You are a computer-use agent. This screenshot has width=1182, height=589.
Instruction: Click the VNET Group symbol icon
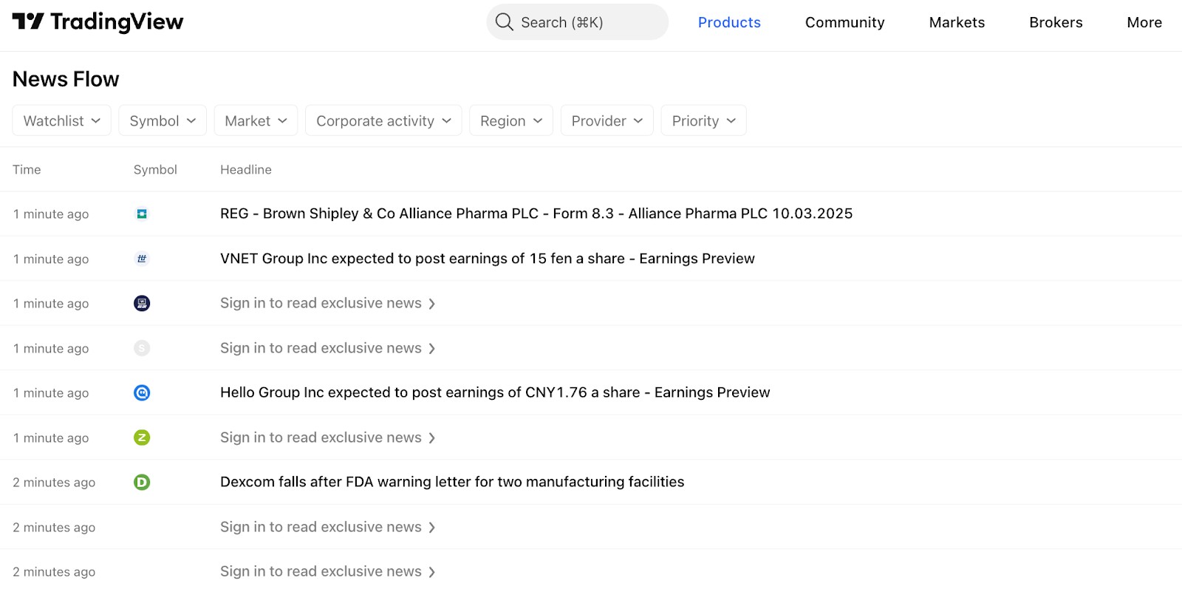pos(142,259)
